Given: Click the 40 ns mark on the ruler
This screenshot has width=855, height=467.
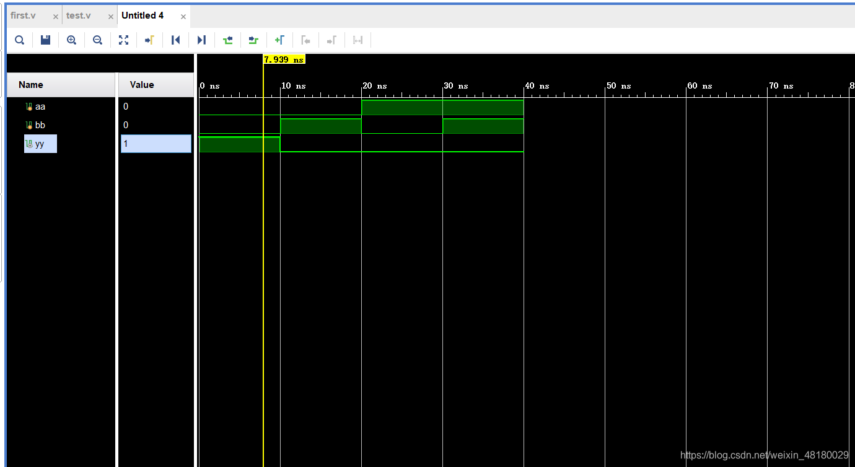Looking at the screenshot, I should pyautogui.click(x=537, y=86).
